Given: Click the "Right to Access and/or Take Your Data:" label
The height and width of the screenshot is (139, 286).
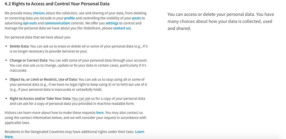Looking at the screenshot, I should (41, 99).
